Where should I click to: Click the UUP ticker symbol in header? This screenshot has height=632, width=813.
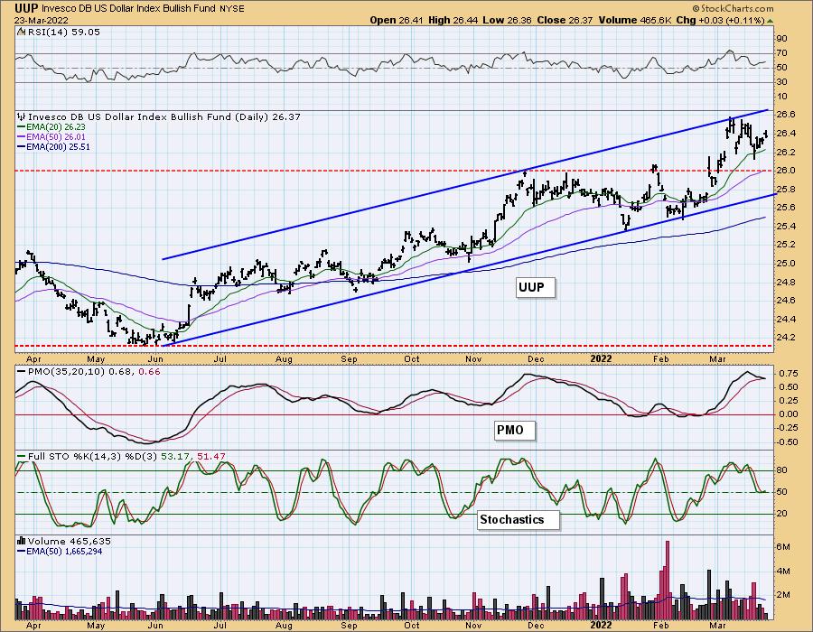26,8
